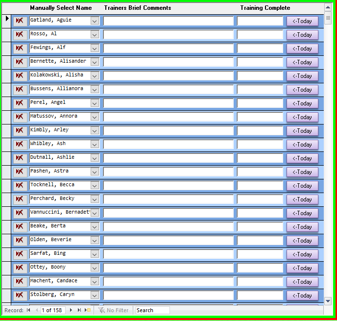Click the vertical scrollbar thumb
337x321 pixels.
[x=328, y=18]
